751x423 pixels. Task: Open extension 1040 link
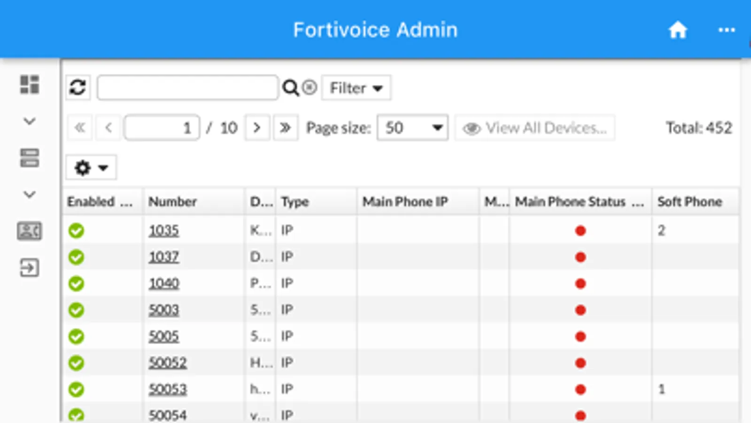tap(164, 283)
